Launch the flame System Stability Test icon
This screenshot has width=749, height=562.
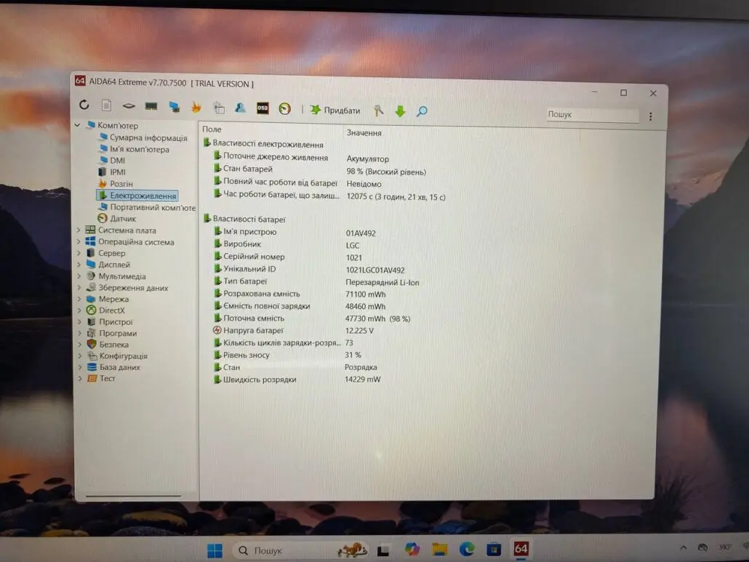[196, 107]
